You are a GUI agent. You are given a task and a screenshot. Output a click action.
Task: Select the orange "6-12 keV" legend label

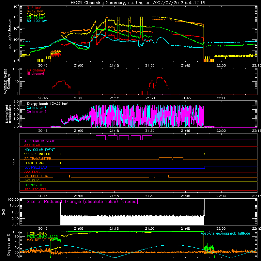pos(35,11)
